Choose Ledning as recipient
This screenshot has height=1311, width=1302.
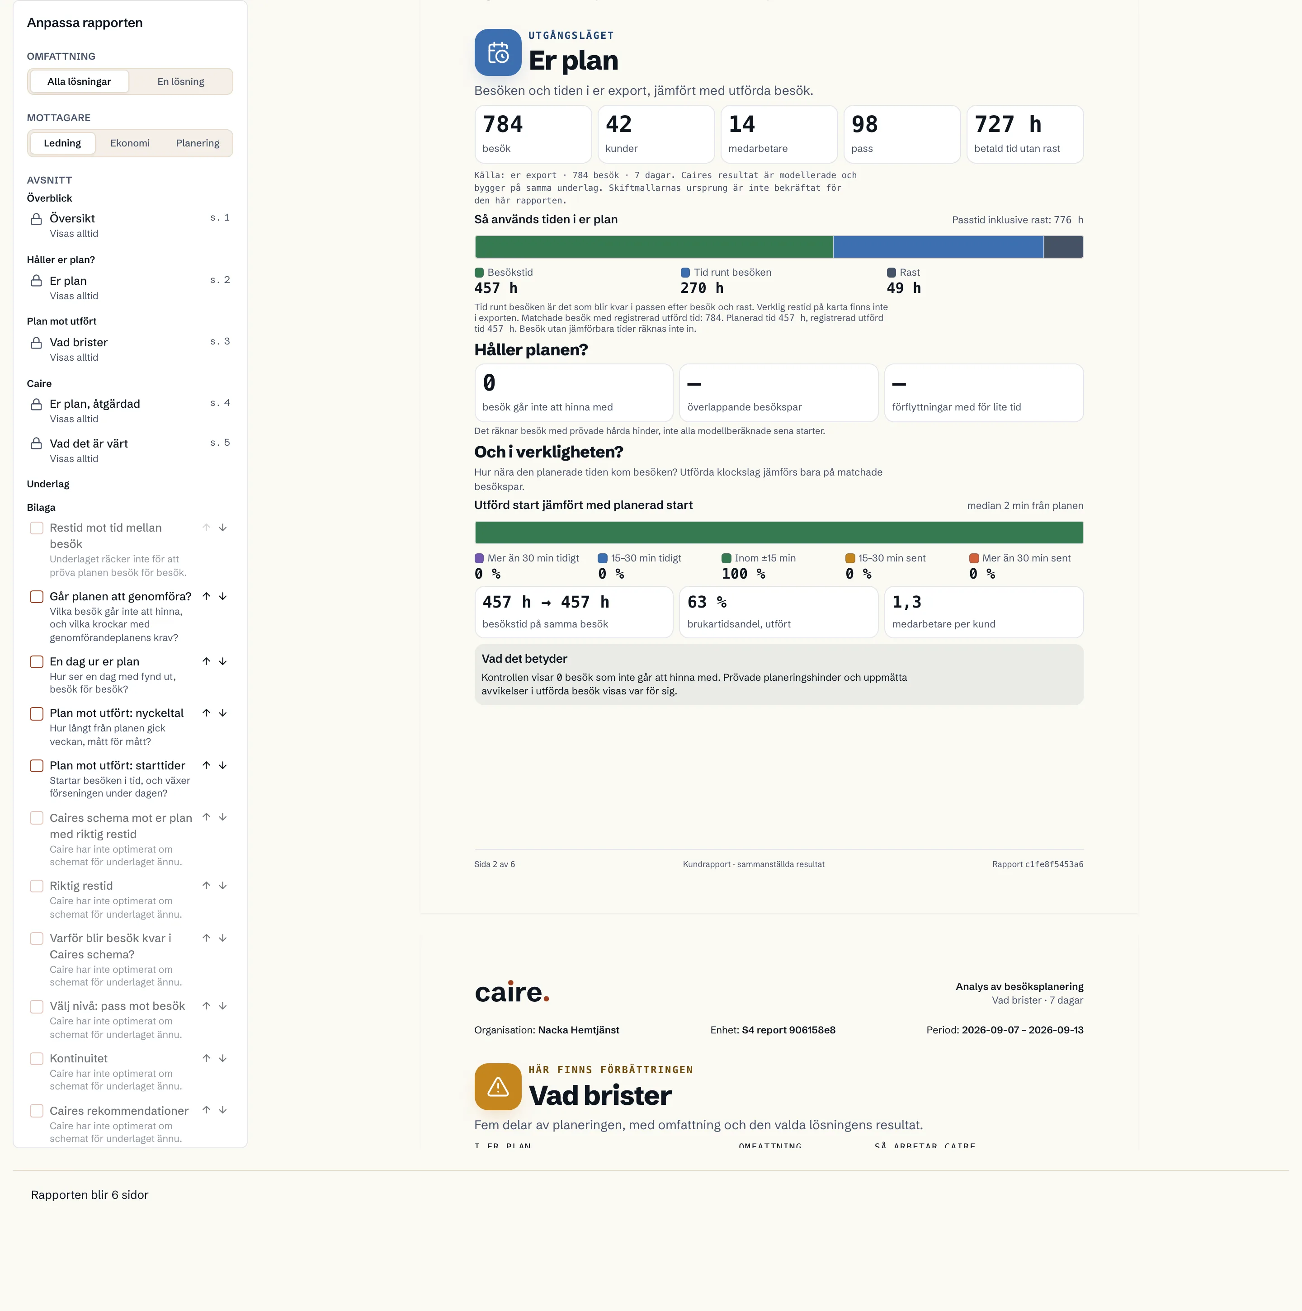pyautogui.click(x=62, y=143)
